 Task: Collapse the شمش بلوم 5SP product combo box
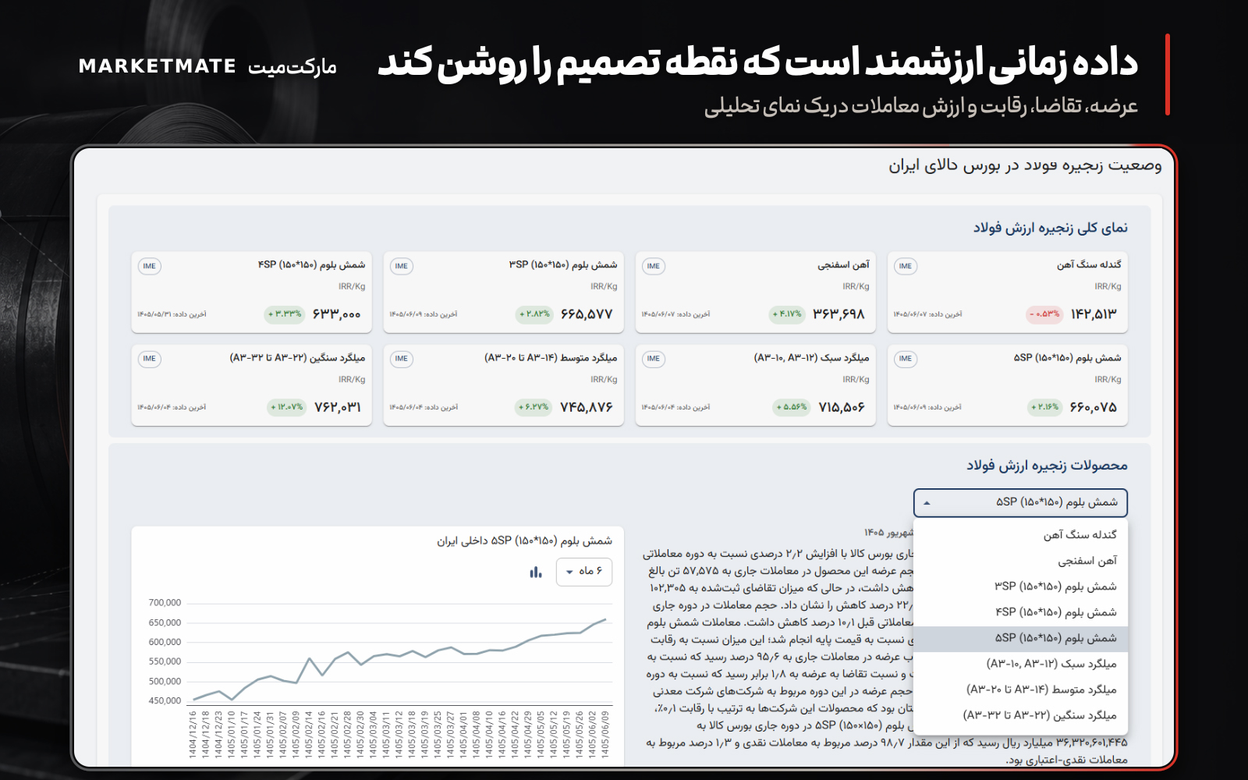point(1020,502)
